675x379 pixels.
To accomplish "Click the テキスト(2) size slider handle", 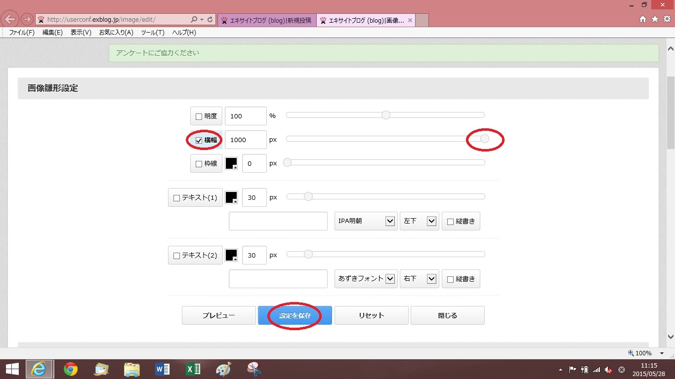I will 308,254.
